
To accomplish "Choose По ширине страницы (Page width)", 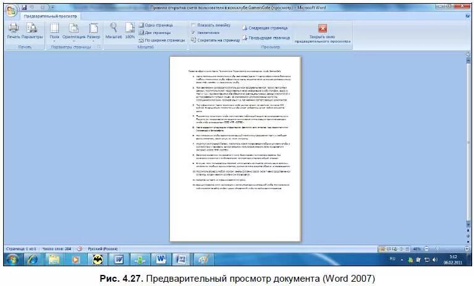I will [x=162, y=40].
